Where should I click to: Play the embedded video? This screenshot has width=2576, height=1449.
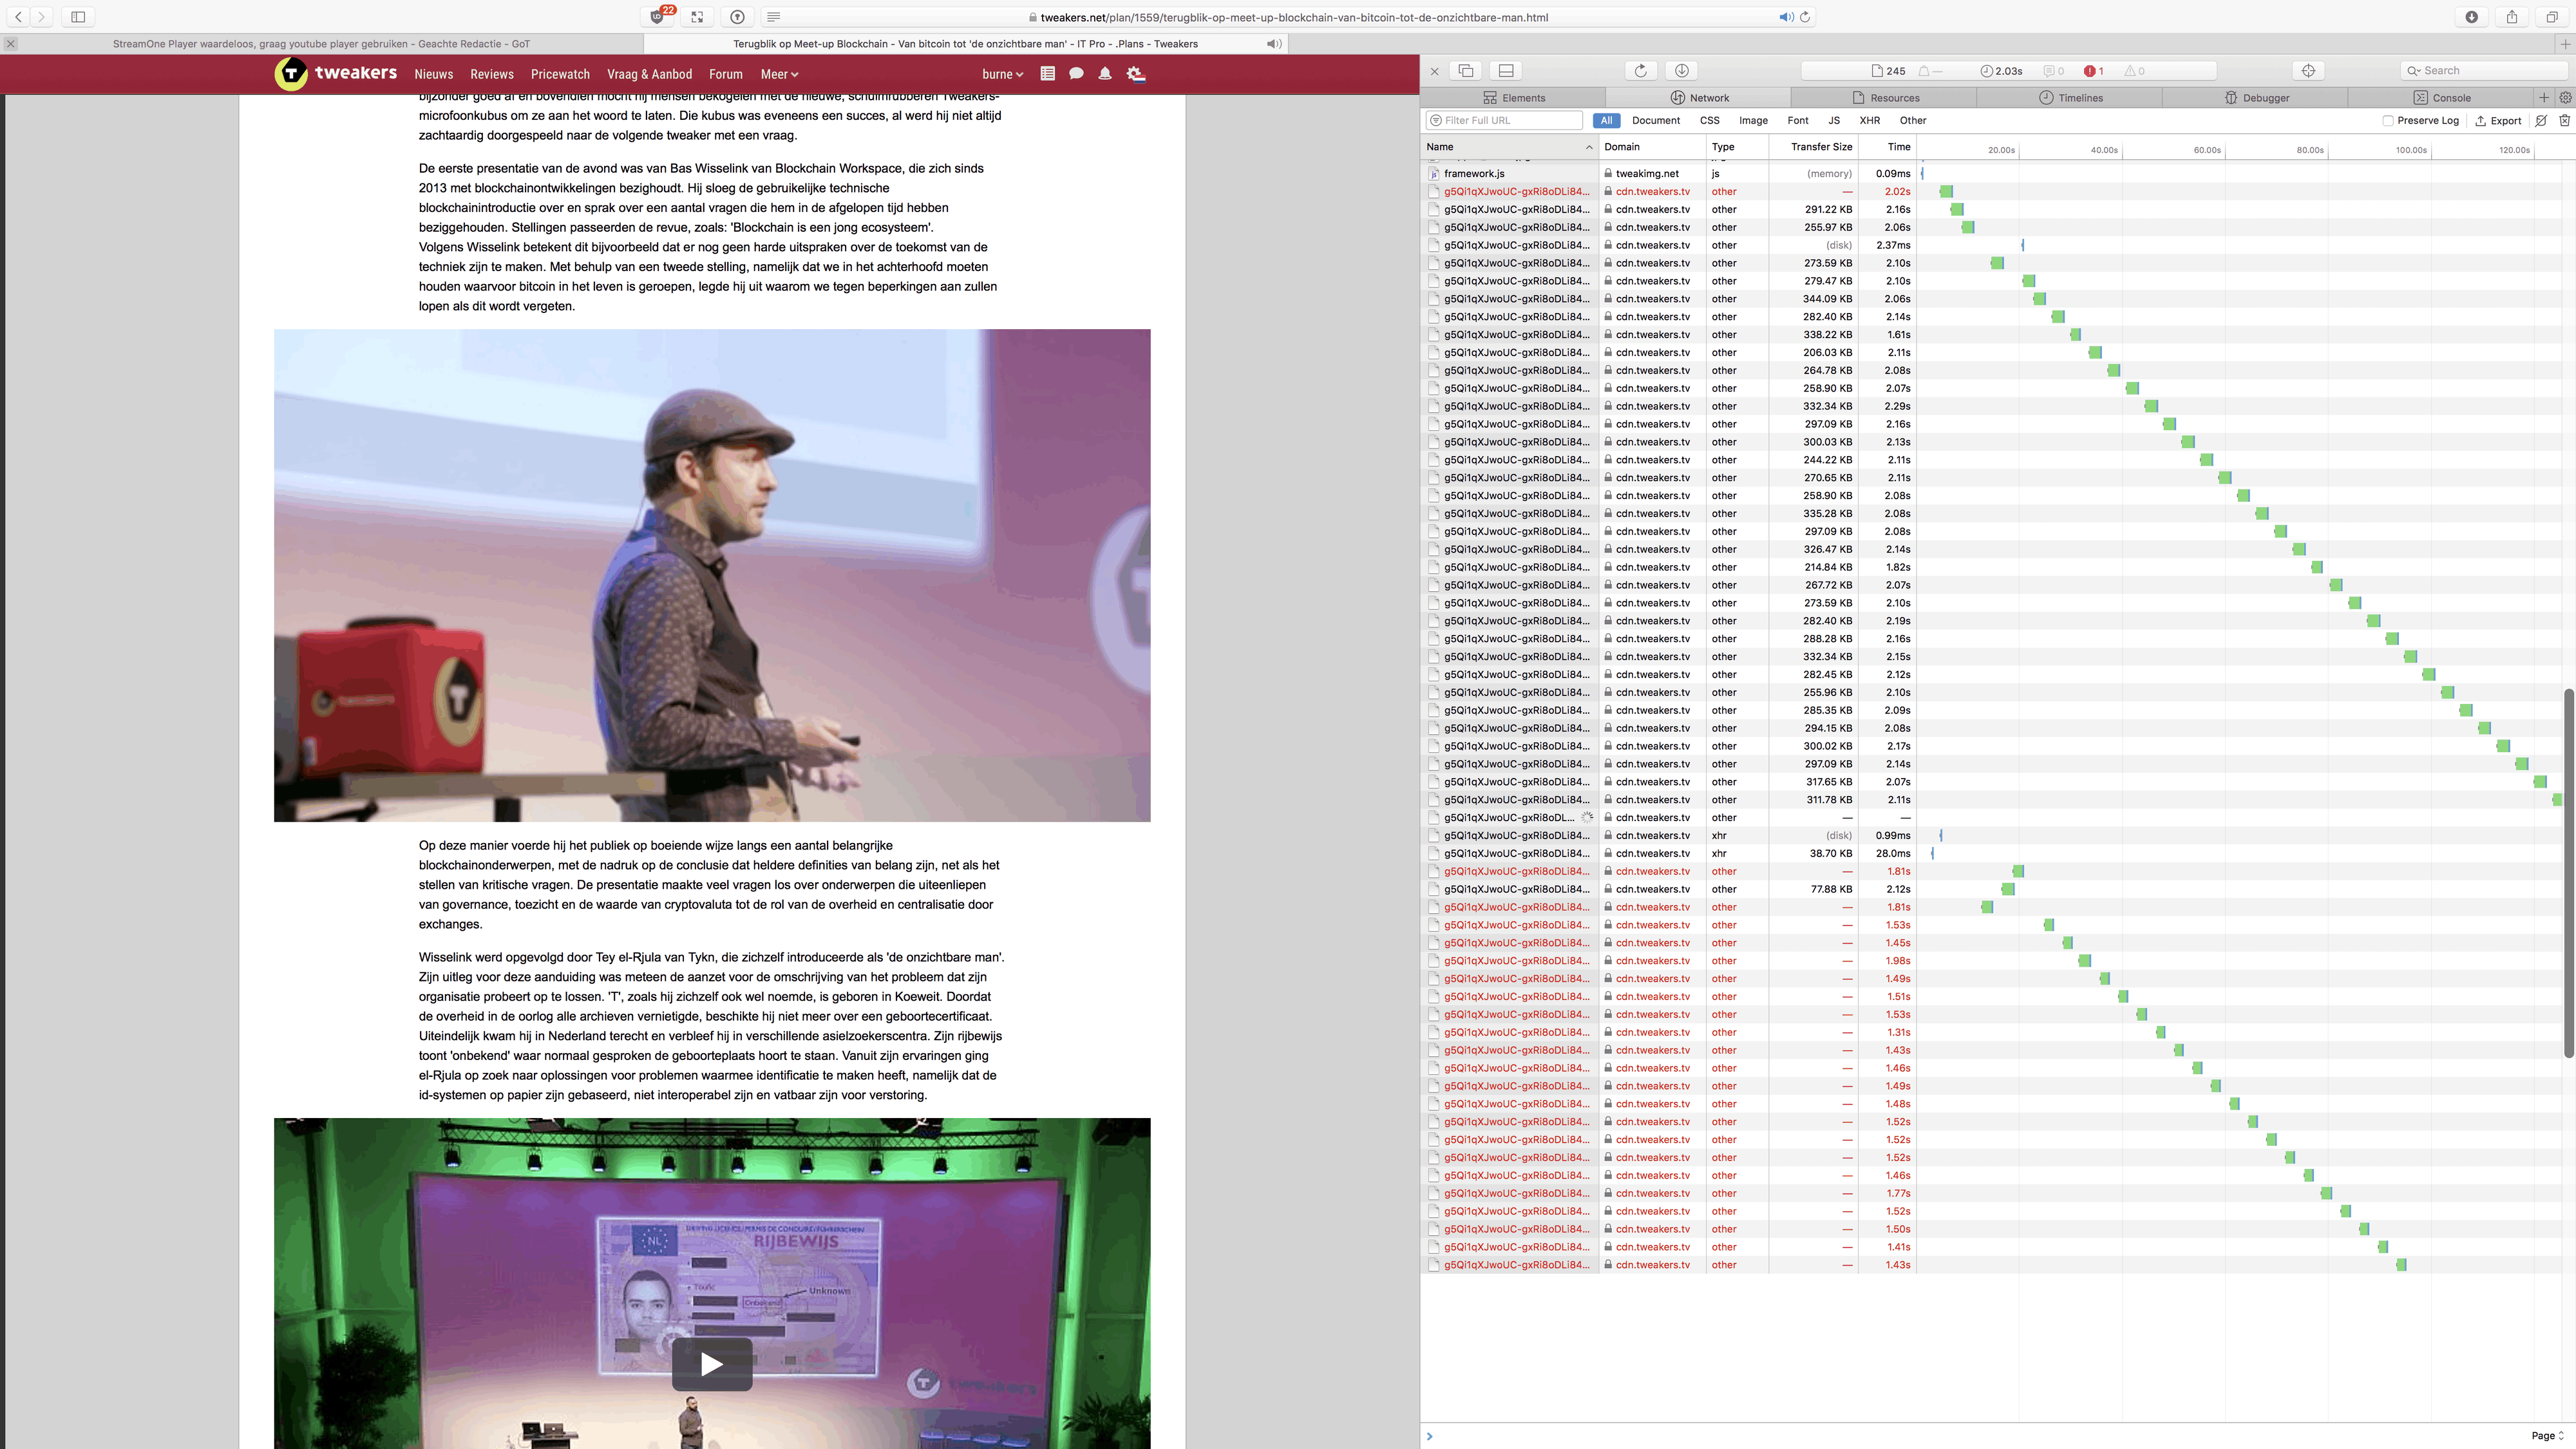tap(711, 1364)
